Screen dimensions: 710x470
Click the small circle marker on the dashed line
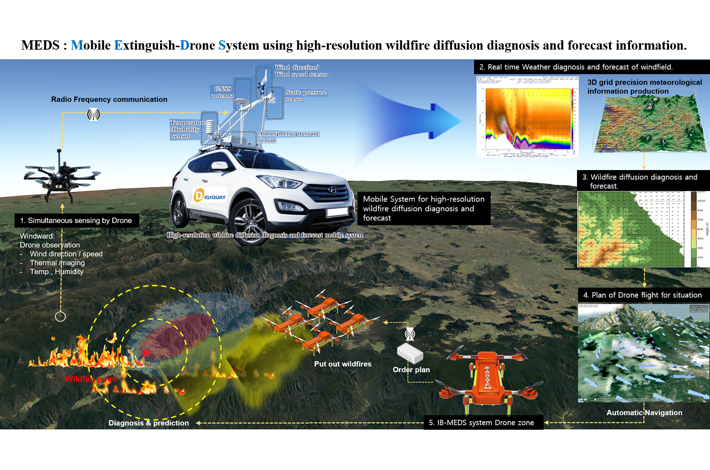pyautogui.click(x=60, y=316)
